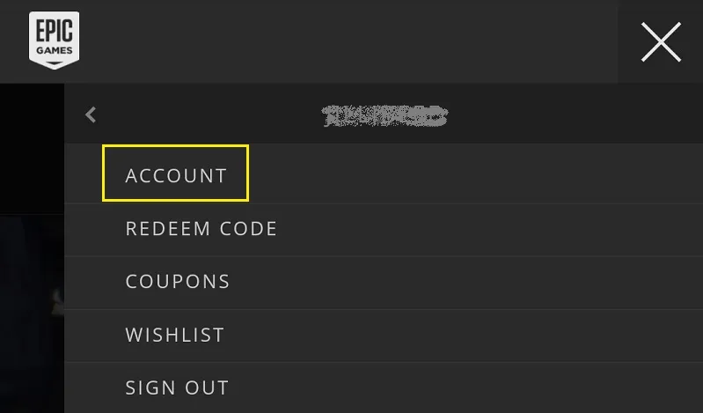This screenshot has width=703, height=413.
Task: Open the Coupons entry
Action: click(178, 282)
